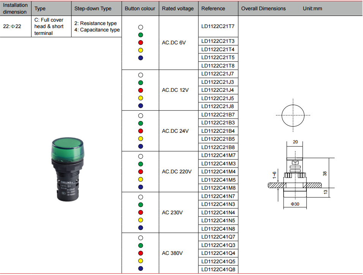Select reference LD1122C41Q7
Image resolution: width=363 pixels, height=275 pixels.
[218, 237]
